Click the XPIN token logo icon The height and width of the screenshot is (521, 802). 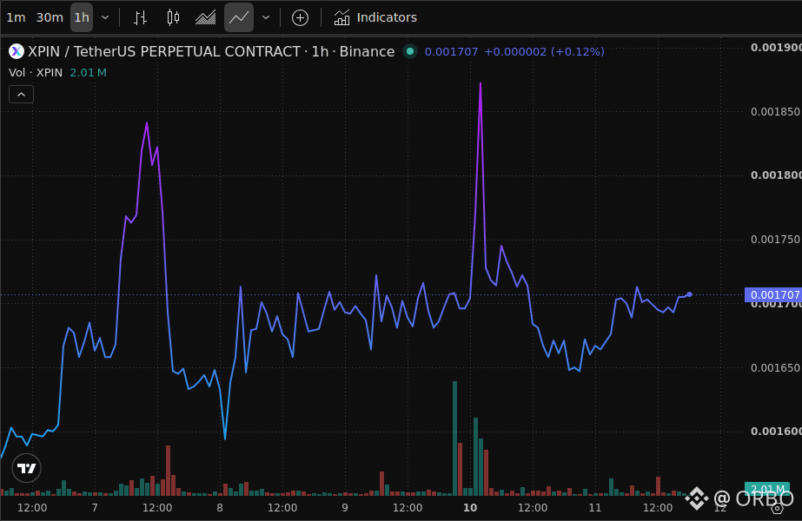pos(17,51)
